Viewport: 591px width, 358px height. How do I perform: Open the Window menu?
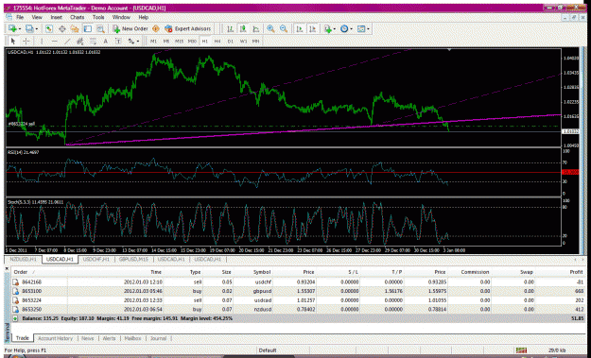tap(121, 17)
